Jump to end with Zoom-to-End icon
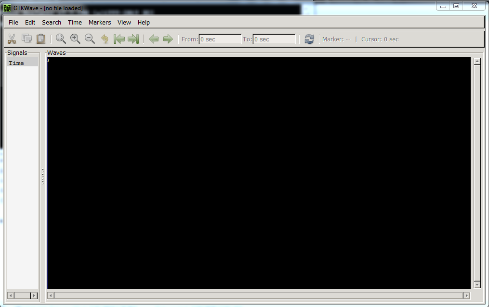Viewport: 489px width, 307px height. pyautogui.click(x=133, y=39)
